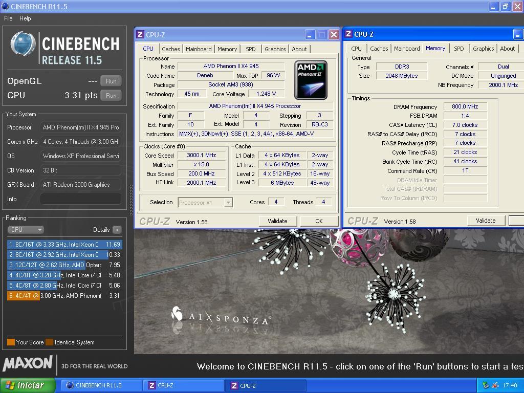Click the orange Your Score legend swatch
This screenshot has width=524, height=393.
click(11, 342)
